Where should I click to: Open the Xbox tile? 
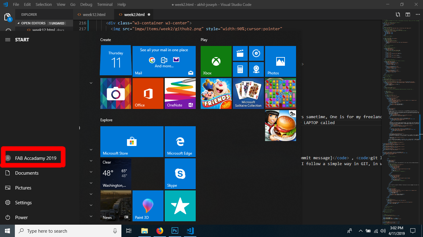216,61
